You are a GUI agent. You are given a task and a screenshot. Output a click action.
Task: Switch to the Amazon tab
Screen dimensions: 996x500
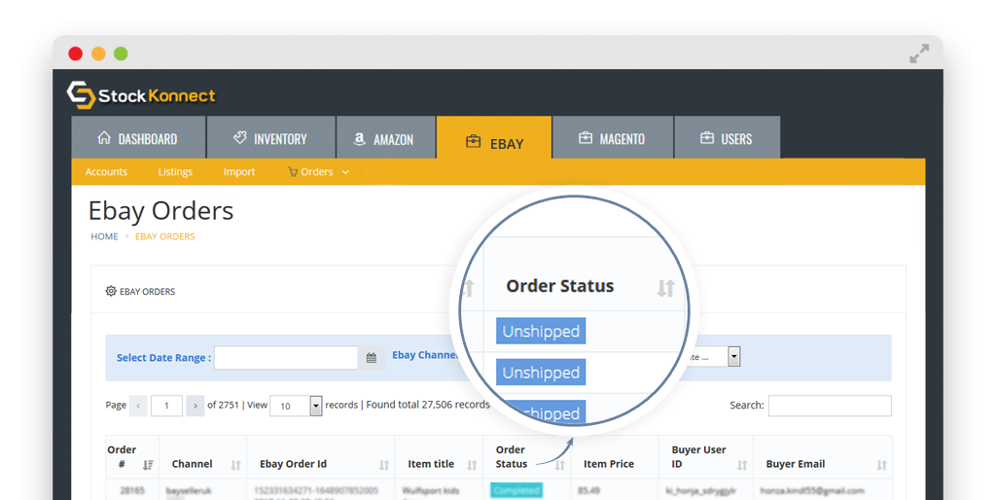[385, 138]
